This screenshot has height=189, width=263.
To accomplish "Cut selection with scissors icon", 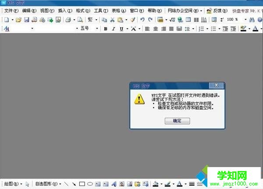I will (112, 20).
